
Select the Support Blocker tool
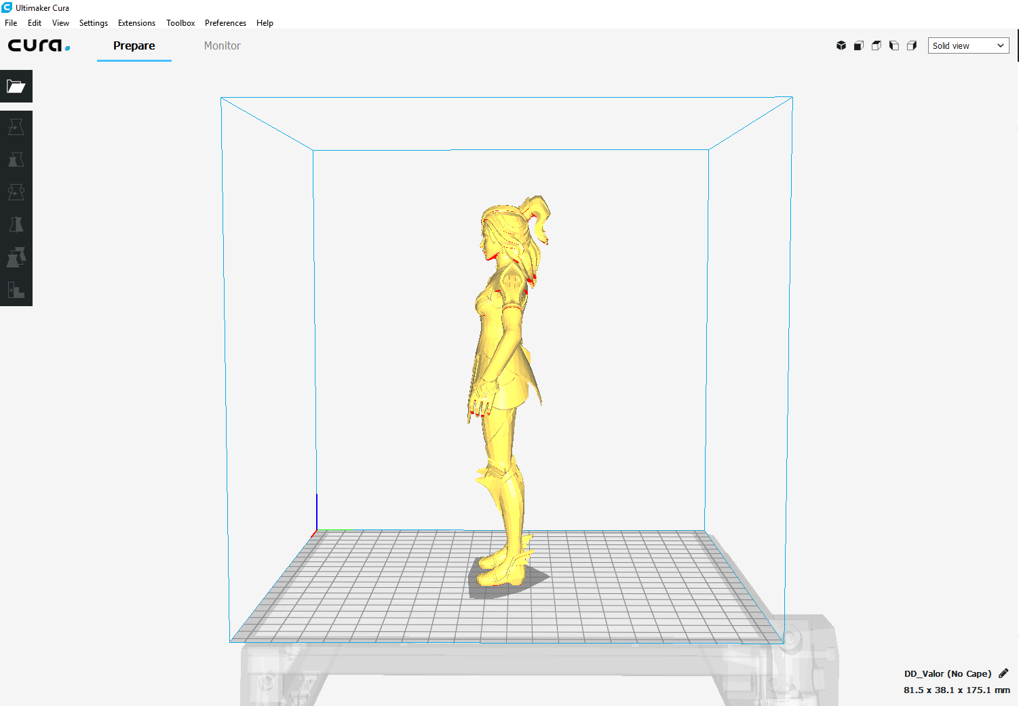tap(16, 290)
